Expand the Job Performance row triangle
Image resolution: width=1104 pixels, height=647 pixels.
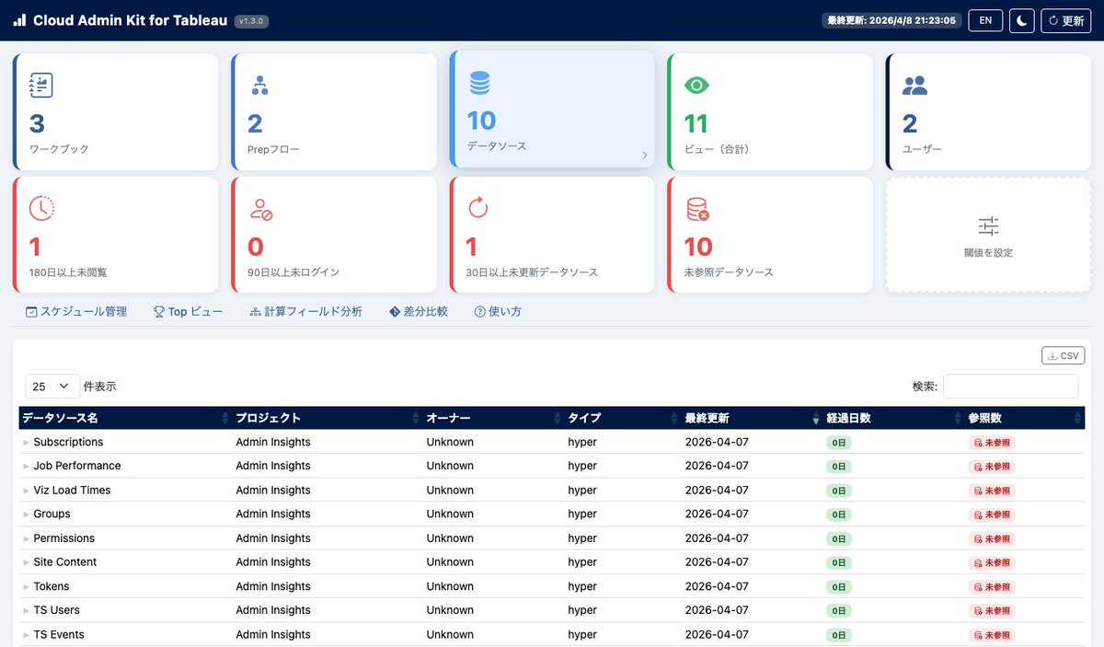[x=26, y=467]
